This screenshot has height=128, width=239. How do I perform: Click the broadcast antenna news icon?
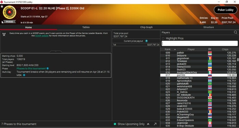(x=4, y=34)
